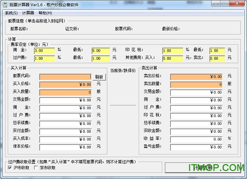
Task: Click the 印花税 rate field
Action: click(x=172, y=51)
